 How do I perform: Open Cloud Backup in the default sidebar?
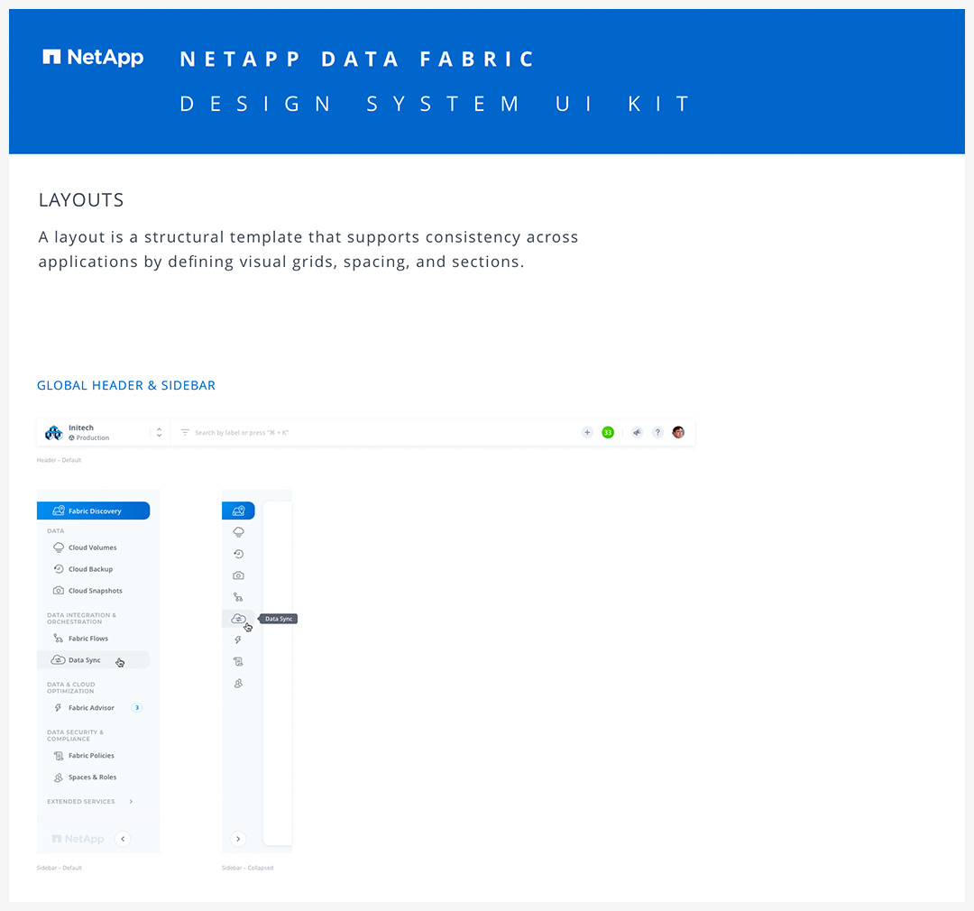click(x=93, y=569)
